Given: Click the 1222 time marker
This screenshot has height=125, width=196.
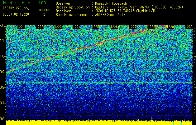Looking at the screenshot, I should (x=40, y=27).
